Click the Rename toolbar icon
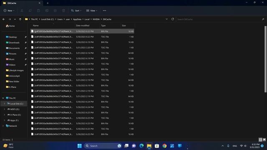This screenshot has height=150, width=267. pos(47,10)
